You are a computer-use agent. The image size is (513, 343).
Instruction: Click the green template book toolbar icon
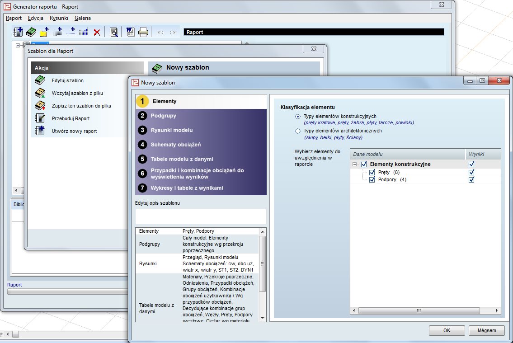click(31, 32)
